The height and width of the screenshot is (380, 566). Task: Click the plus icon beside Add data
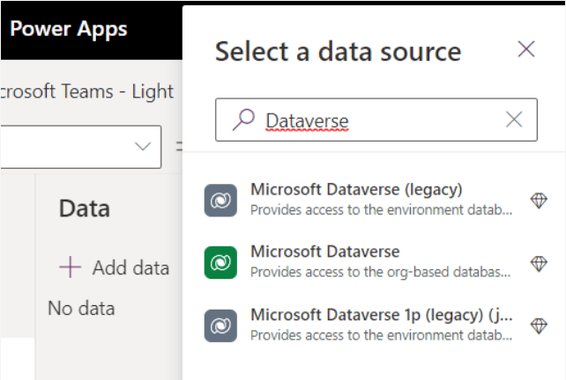tap(70, 267)
